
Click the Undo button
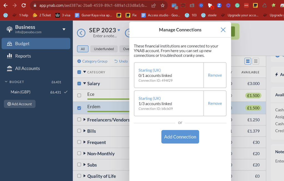[x=121, y=61]
